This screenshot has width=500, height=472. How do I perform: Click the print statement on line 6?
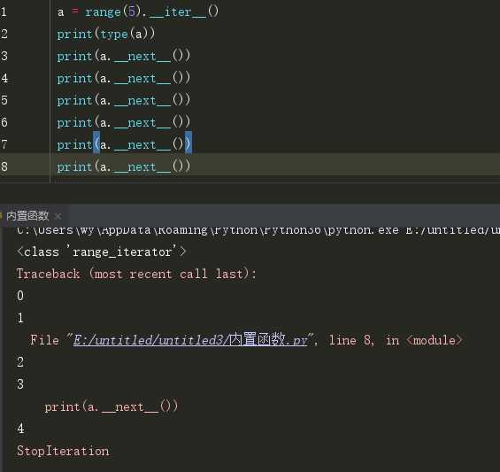[124, 122]
